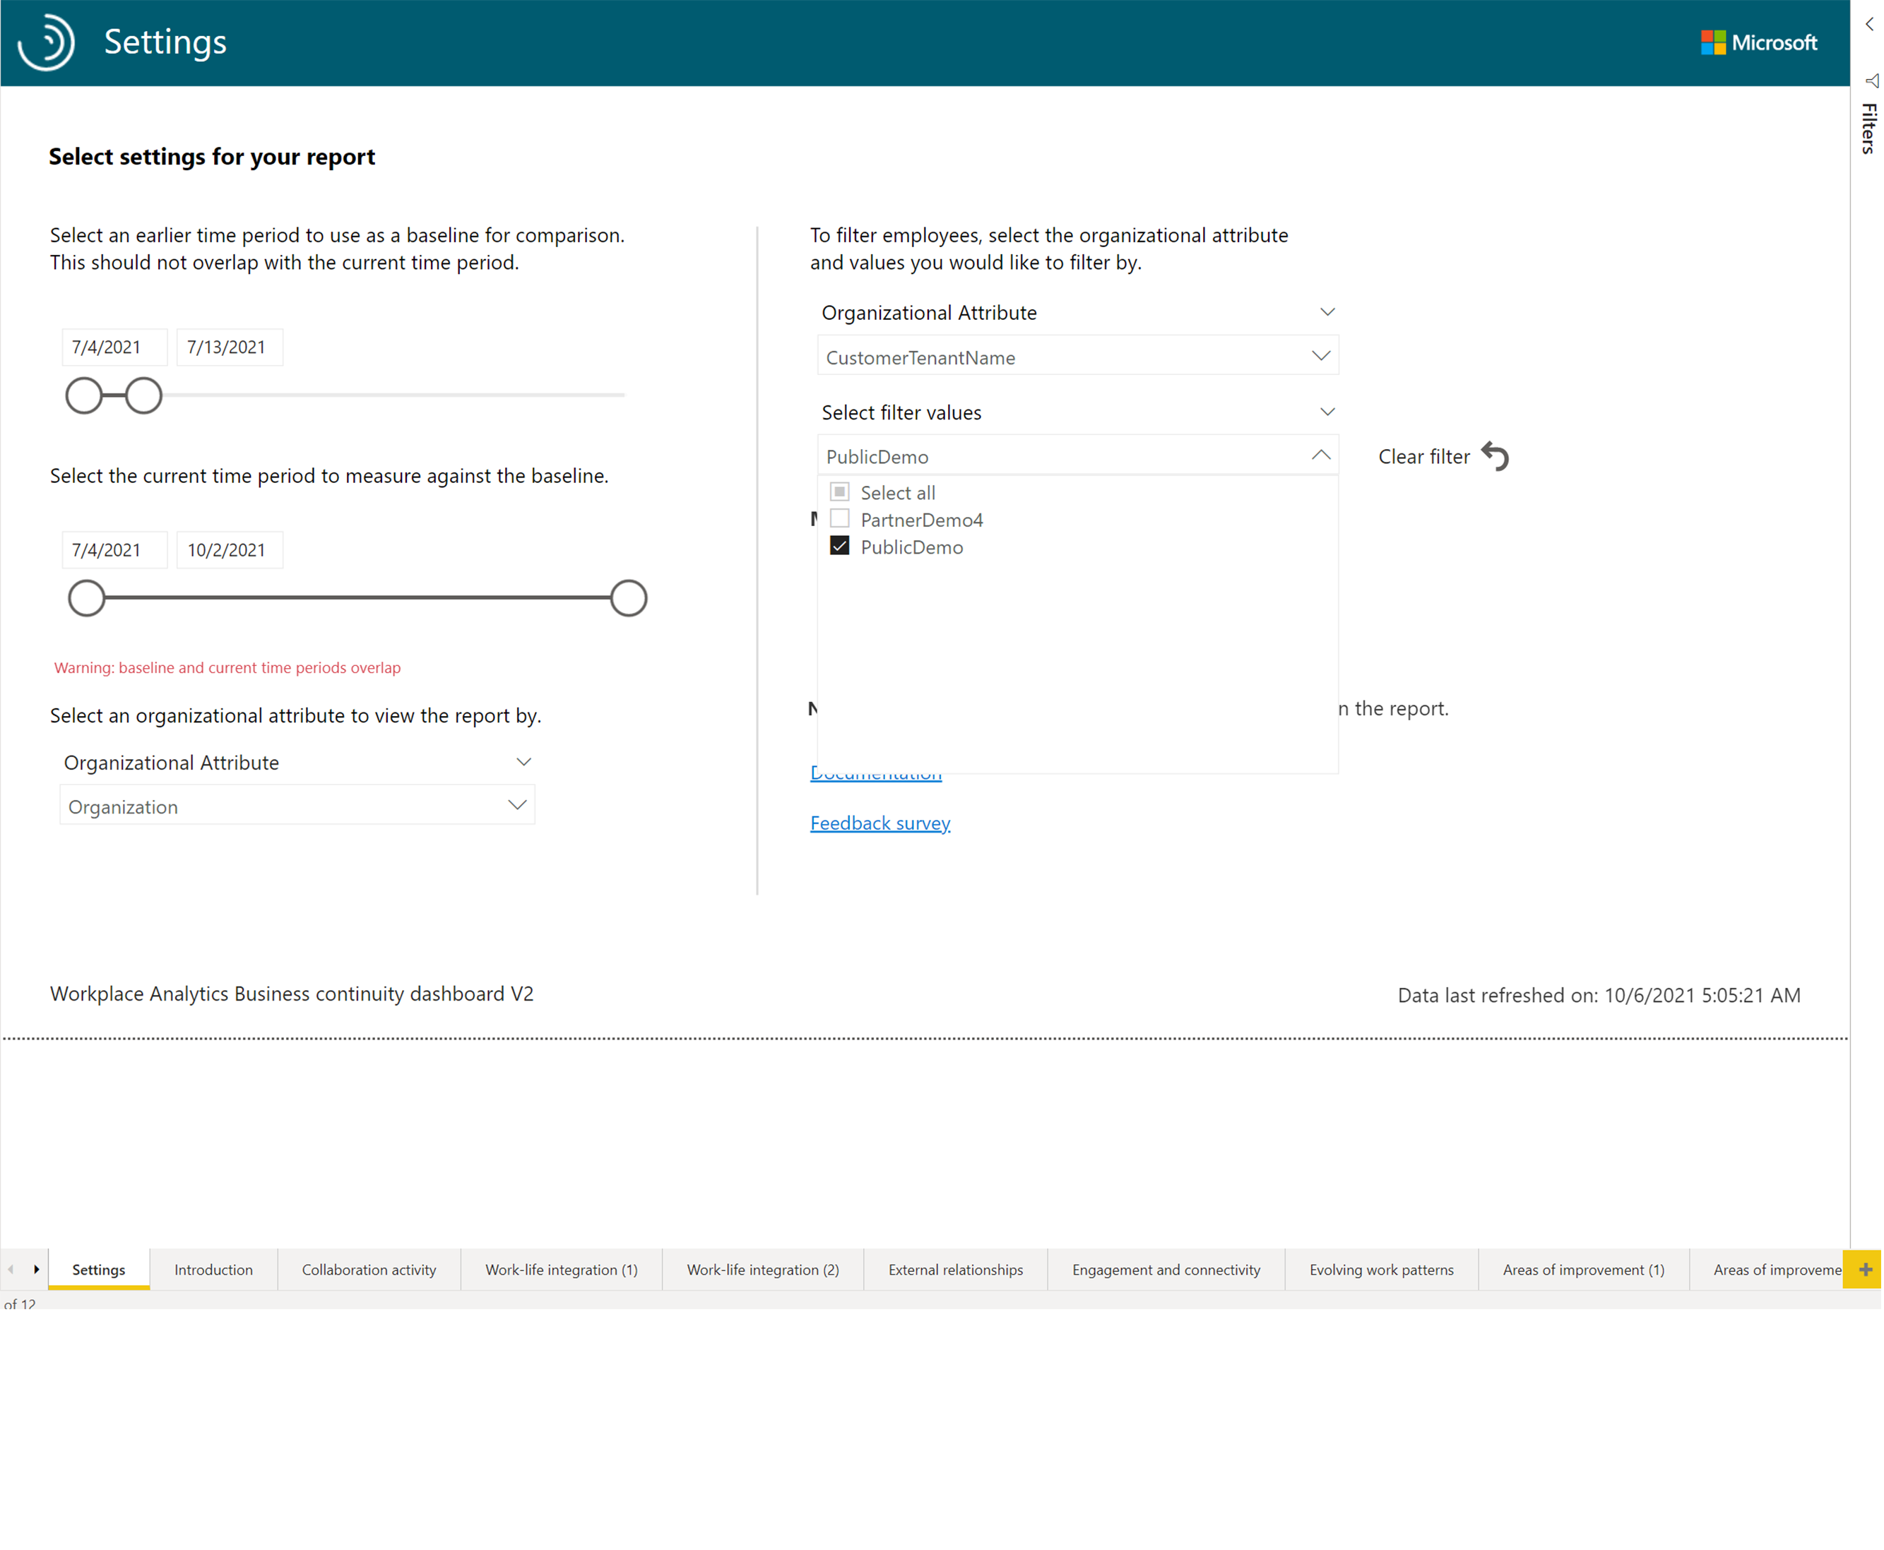
Task: Click the Clear filter undo arrow icon
Action: coord(1495,456)
